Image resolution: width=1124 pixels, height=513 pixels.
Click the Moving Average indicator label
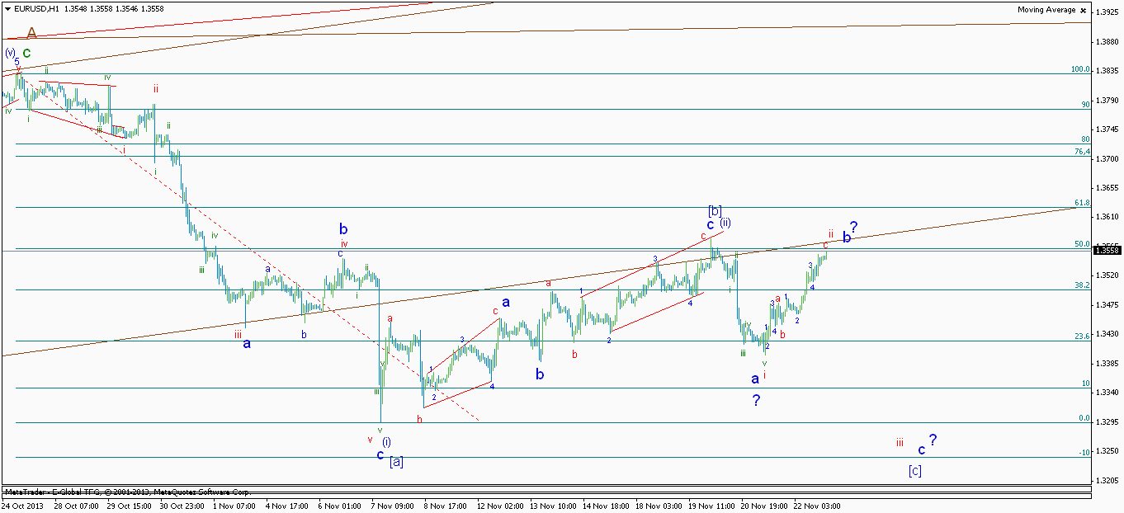click(x=1046, y=10)
